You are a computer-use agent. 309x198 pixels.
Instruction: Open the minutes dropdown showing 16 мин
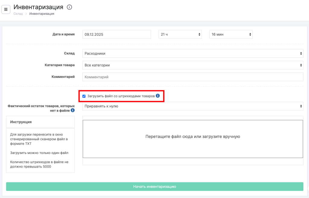pyautogui.click(x=231, y=34)
